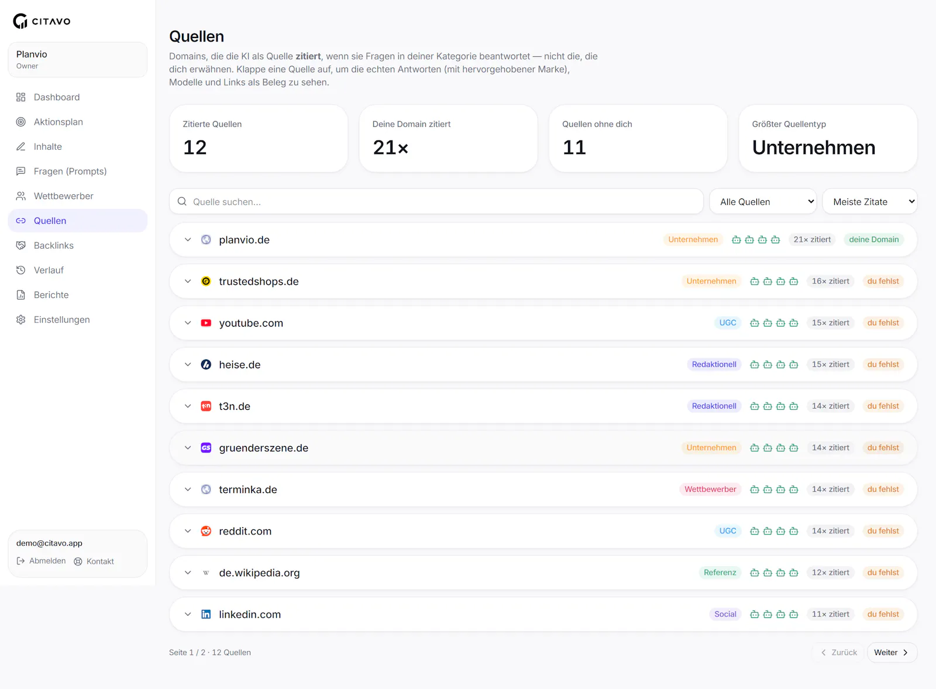This screenshot has height=689, width=936.
Task: Click 16× zitiert on trustedshops.de row
Action: pos(830,281)
